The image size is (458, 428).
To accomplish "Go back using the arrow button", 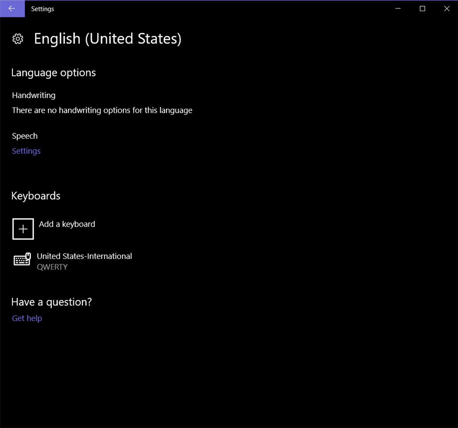I will pyautogui.click(x=12, y=9).
